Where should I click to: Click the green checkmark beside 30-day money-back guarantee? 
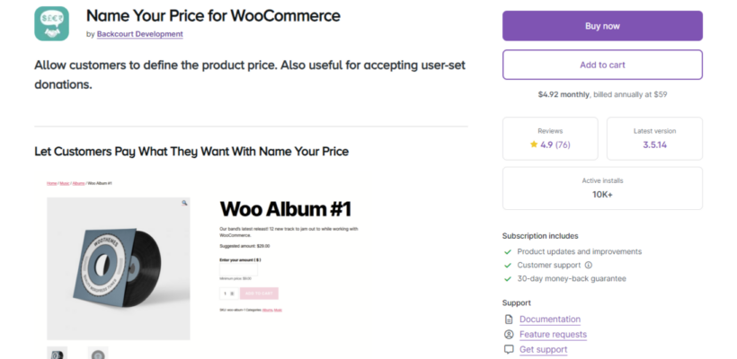tap(508, 279)
